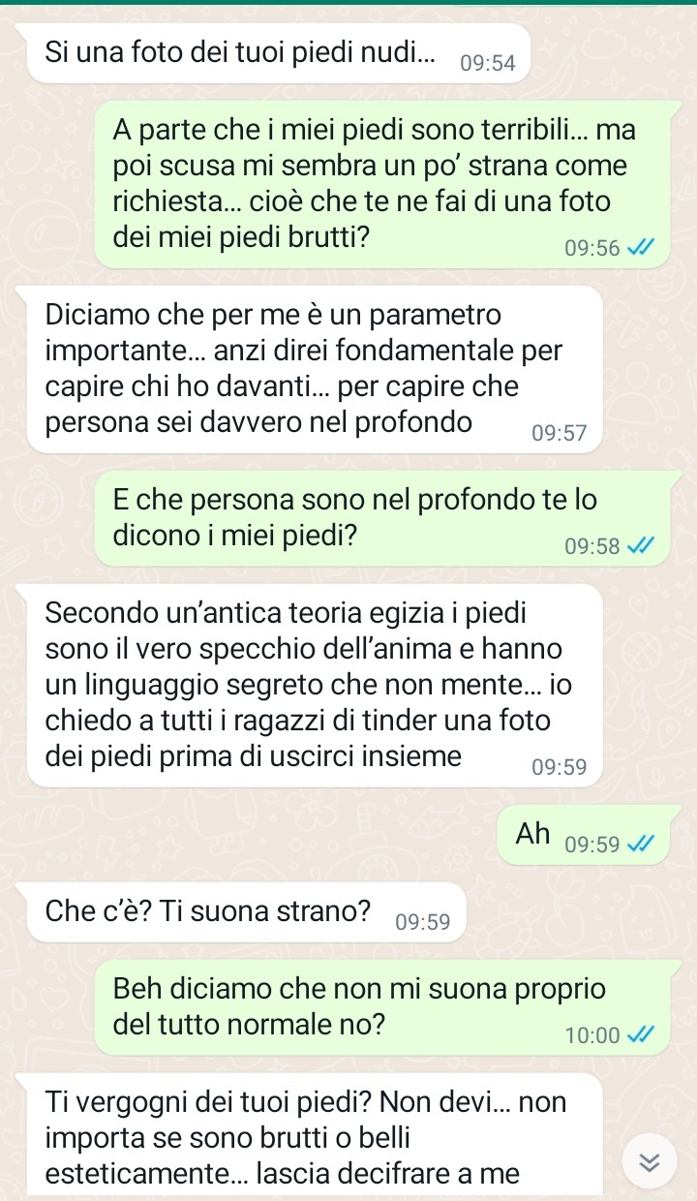
Task: Tap the 09:54 timestamp on first message
Action: pos(488,64)
